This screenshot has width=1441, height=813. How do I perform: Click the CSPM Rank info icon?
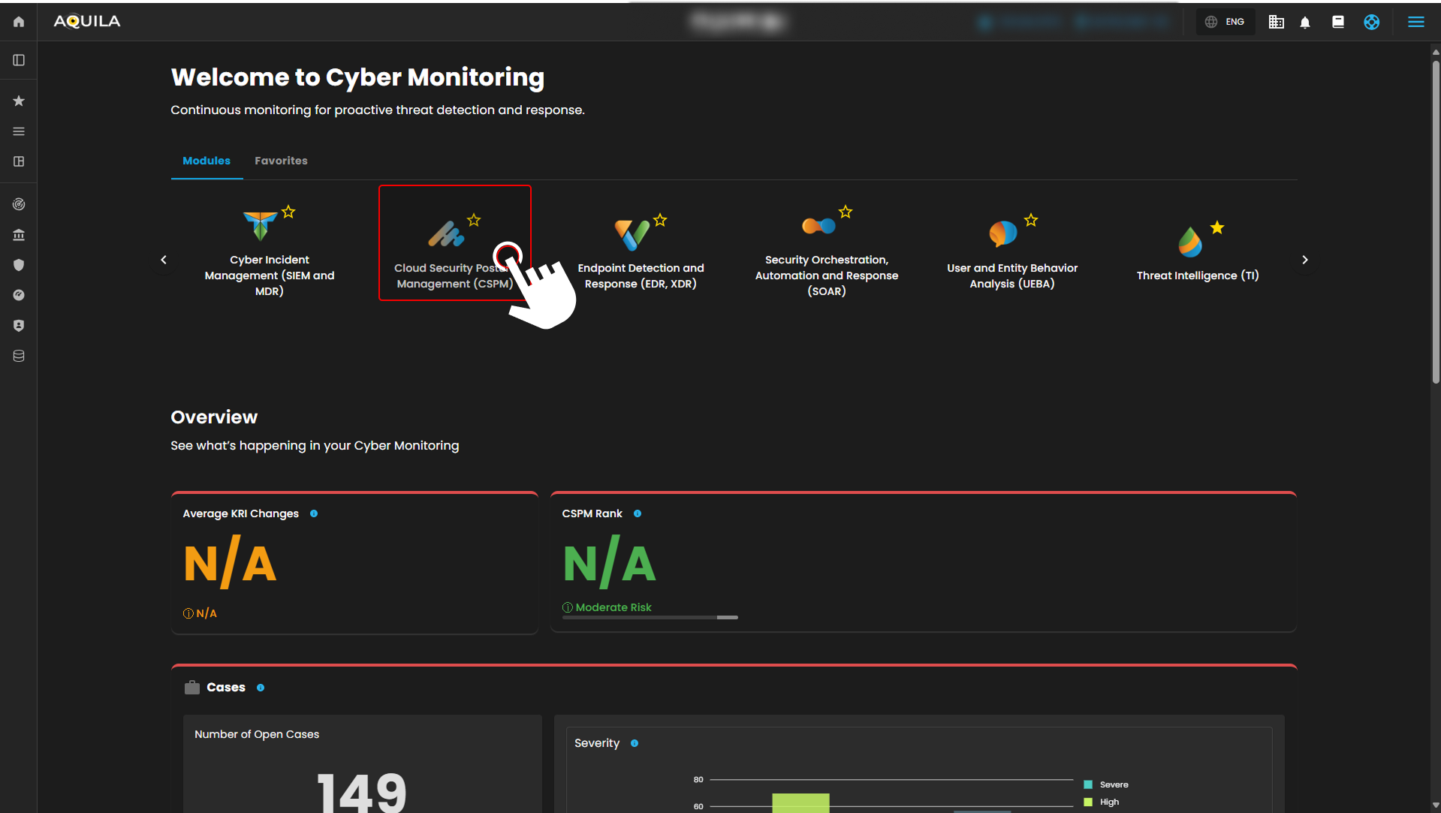point(638,513)
